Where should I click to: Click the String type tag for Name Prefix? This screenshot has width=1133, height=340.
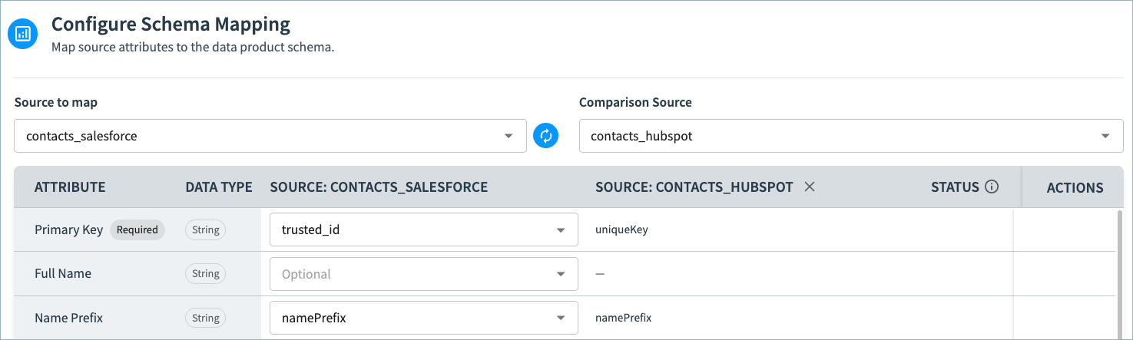point(206,318)
